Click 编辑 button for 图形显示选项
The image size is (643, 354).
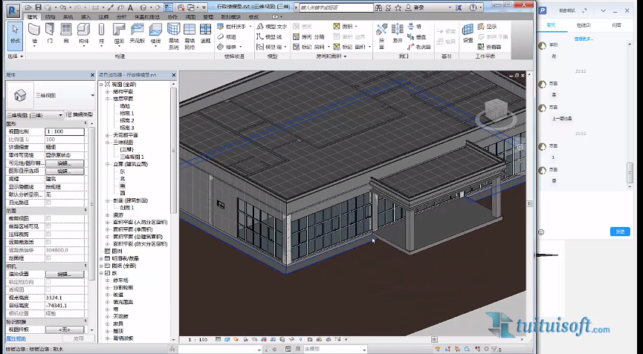click(x=65, y=171)
